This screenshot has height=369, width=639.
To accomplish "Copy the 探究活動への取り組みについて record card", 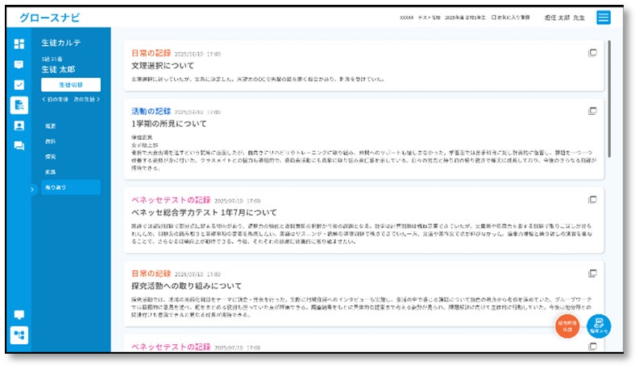I will pos(592,273).
